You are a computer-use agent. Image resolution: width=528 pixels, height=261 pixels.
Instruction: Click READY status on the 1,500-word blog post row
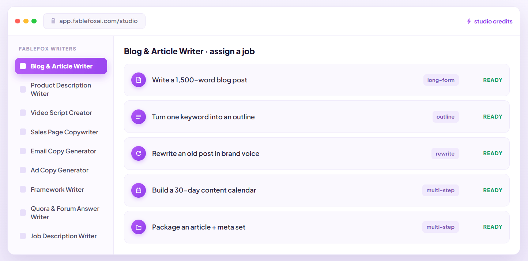[x=493, y=80]
